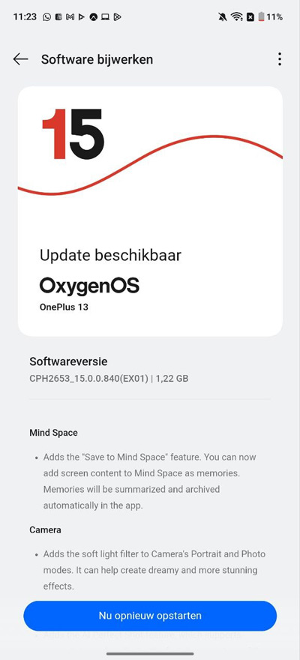300x660 pixels.
Task: Tap the large 15 logo graphic
Action: point(72,133)
